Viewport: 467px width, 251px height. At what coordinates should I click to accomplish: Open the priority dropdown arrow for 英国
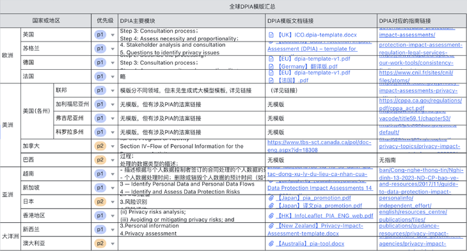(x=113, y=35)
